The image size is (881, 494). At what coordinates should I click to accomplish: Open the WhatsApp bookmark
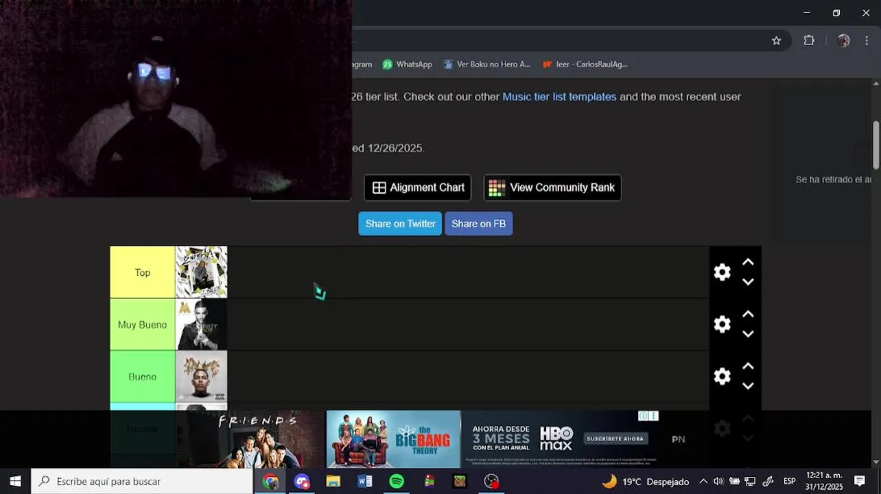point(408,64)
